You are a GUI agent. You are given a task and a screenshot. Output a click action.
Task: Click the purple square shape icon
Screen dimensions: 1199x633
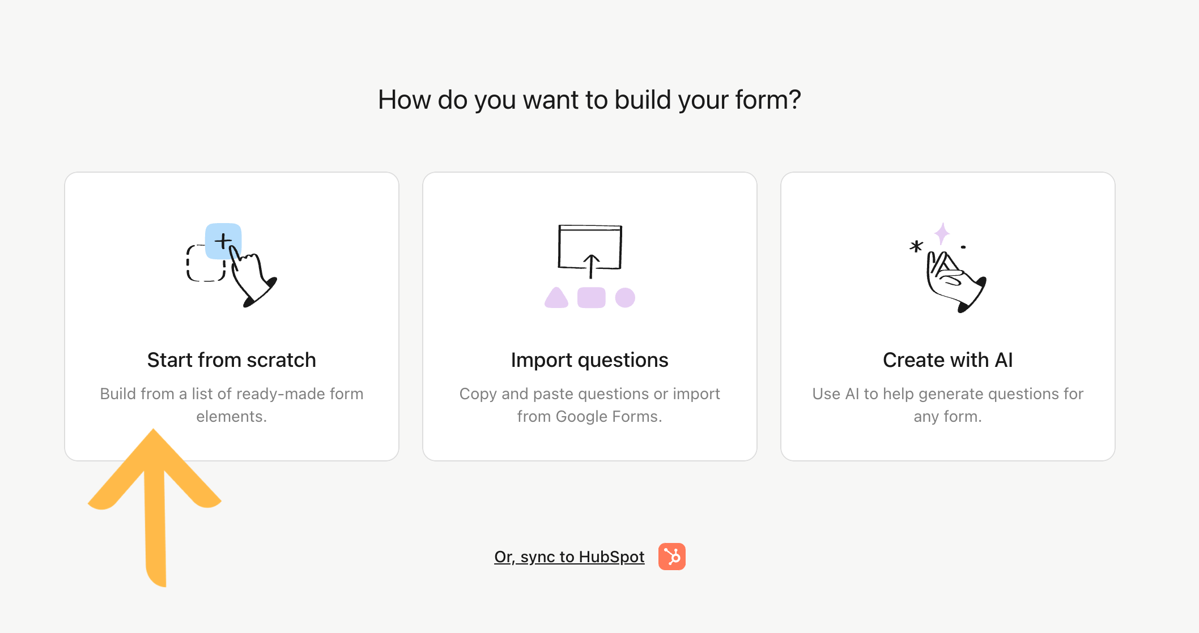(x=592, y=298)
